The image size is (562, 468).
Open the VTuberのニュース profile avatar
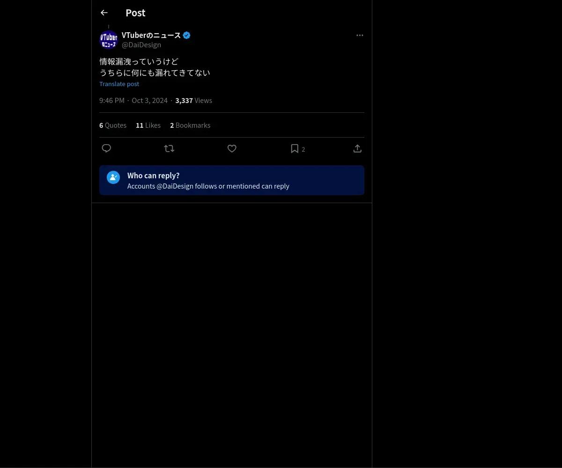(109, 40)
